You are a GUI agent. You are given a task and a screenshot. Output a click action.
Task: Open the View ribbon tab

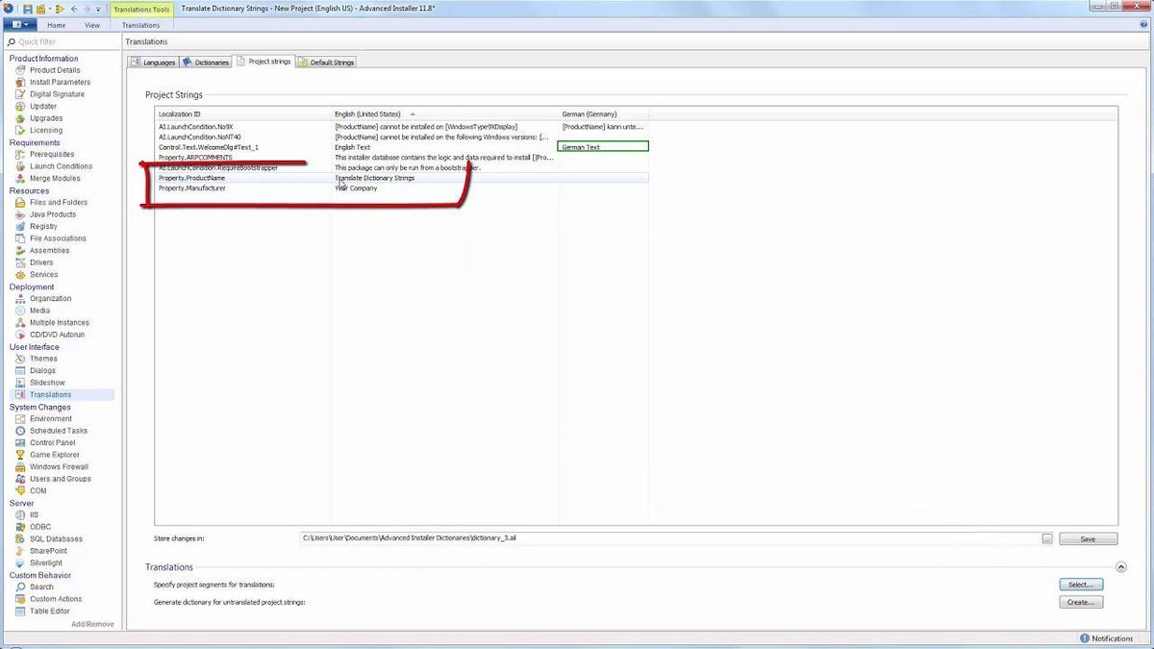coord(92,25)
